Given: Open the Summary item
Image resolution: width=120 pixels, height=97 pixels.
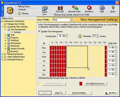Looking at the screenshot, I should (14, 51).
